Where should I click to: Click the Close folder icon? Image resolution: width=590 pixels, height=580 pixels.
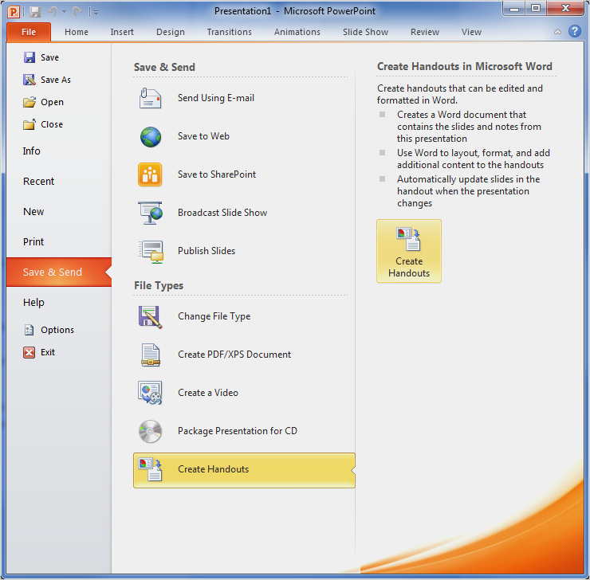coord(29,124)
